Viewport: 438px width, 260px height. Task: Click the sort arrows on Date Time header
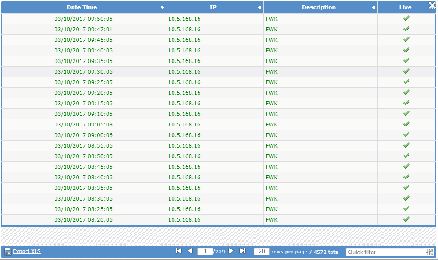(x=162, y=7)
